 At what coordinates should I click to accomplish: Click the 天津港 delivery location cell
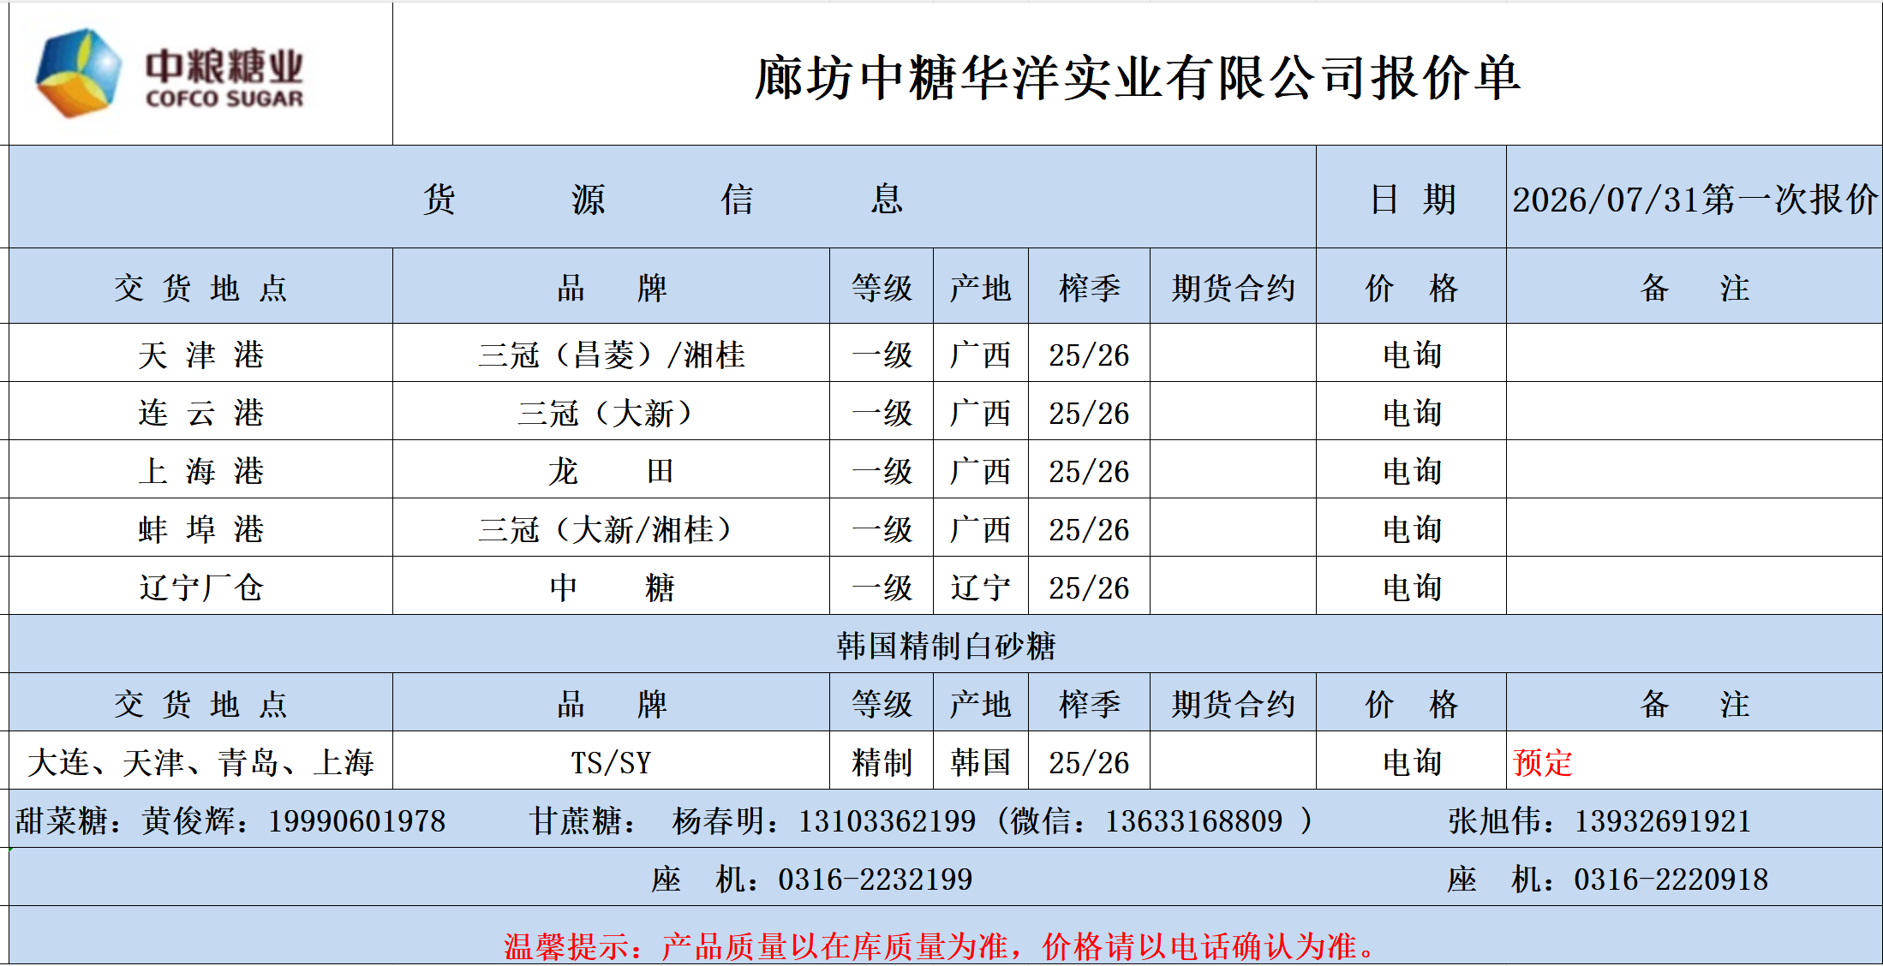200,353
